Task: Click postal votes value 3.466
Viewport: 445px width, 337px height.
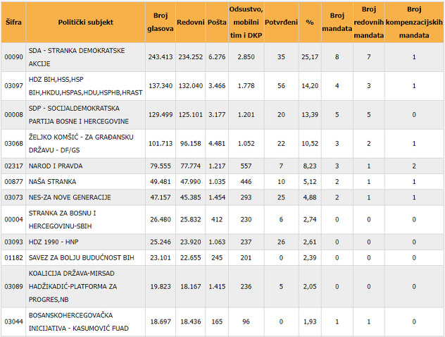Action: (217, 86)
